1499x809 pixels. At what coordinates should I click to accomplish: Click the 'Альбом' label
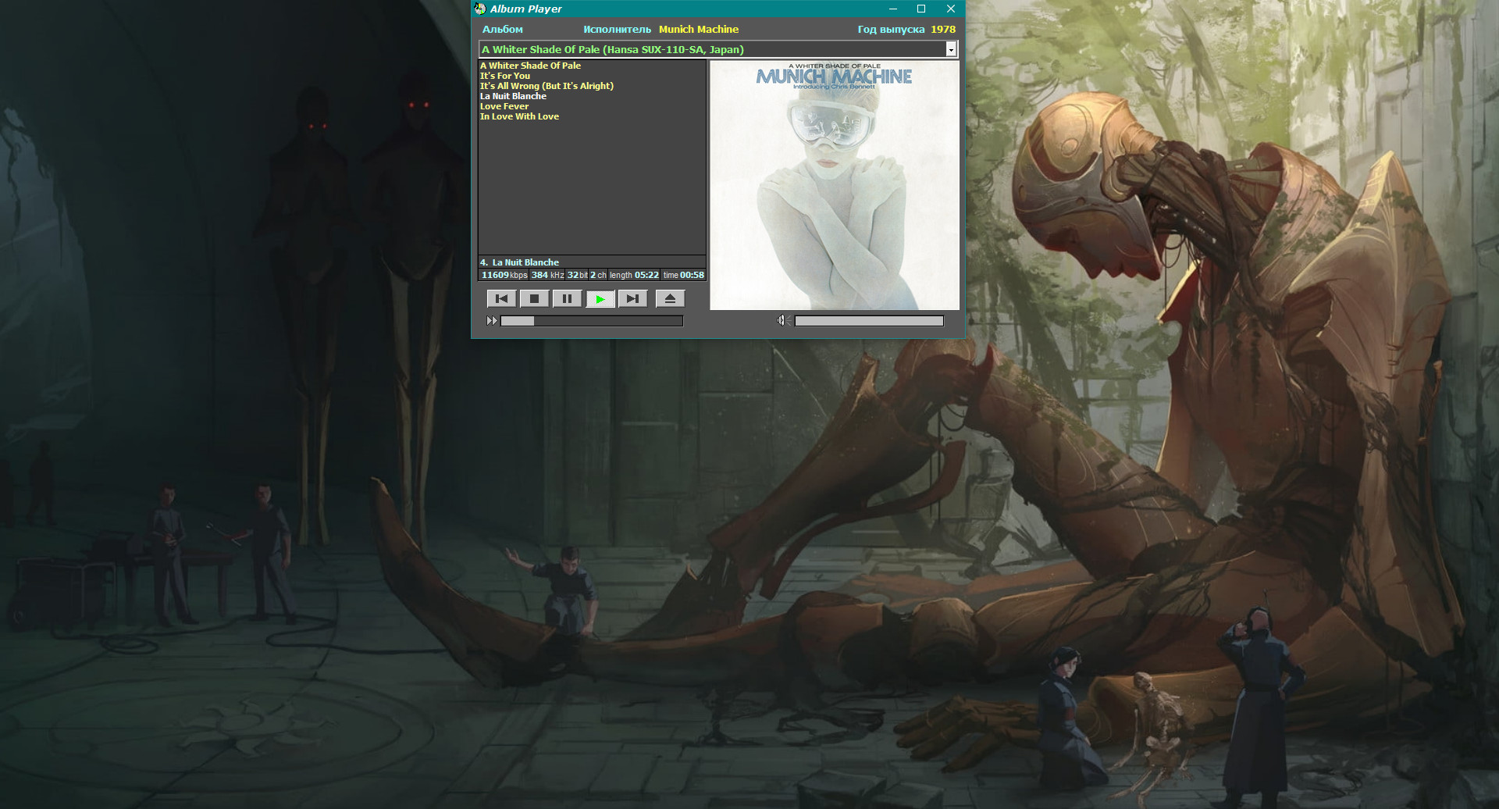503,29
